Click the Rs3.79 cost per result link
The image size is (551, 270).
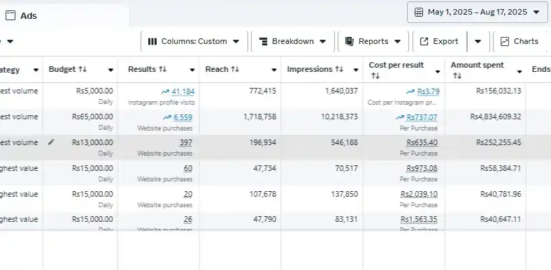(x=429, y=92)
